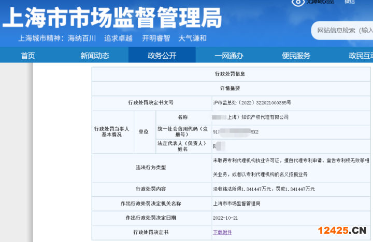
Task: Click the 没收违法所得 penalty content text
Action: 264,189
